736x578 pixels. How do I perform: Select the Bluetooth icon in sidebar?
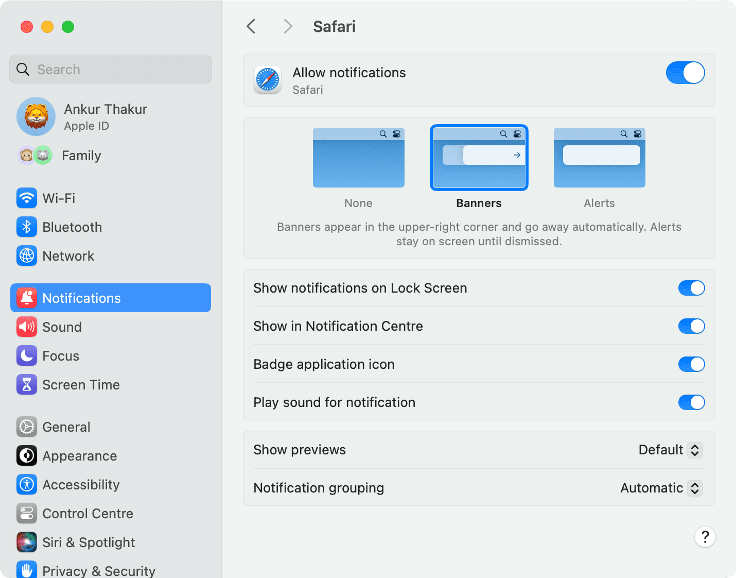pos(26,227)
